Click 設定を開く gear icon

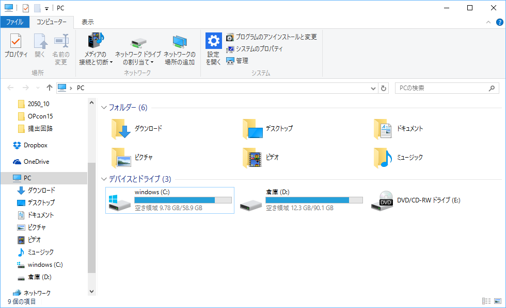coord(213,41)
